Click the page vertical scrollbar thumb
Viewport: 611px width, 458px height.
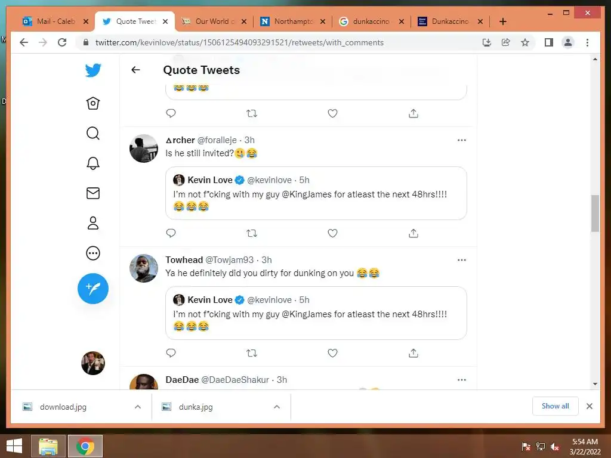595,213
